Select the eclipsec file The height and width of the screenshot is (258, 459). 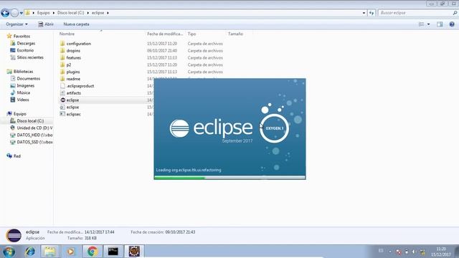(73, 114)
